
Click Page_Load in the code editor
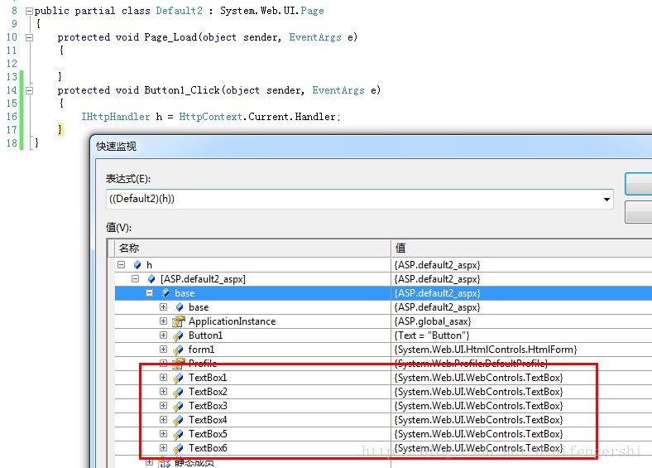click(170, 37)
